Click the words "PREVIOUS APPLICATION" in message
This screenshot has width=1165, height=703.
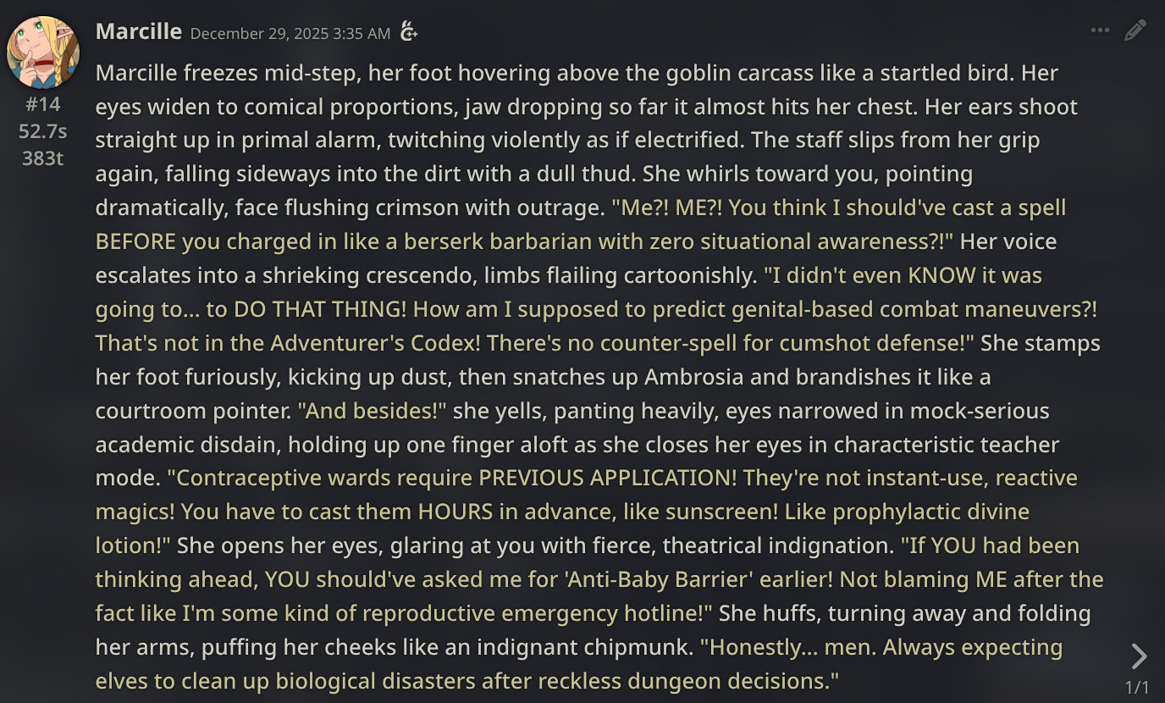[x=608, y=478]
